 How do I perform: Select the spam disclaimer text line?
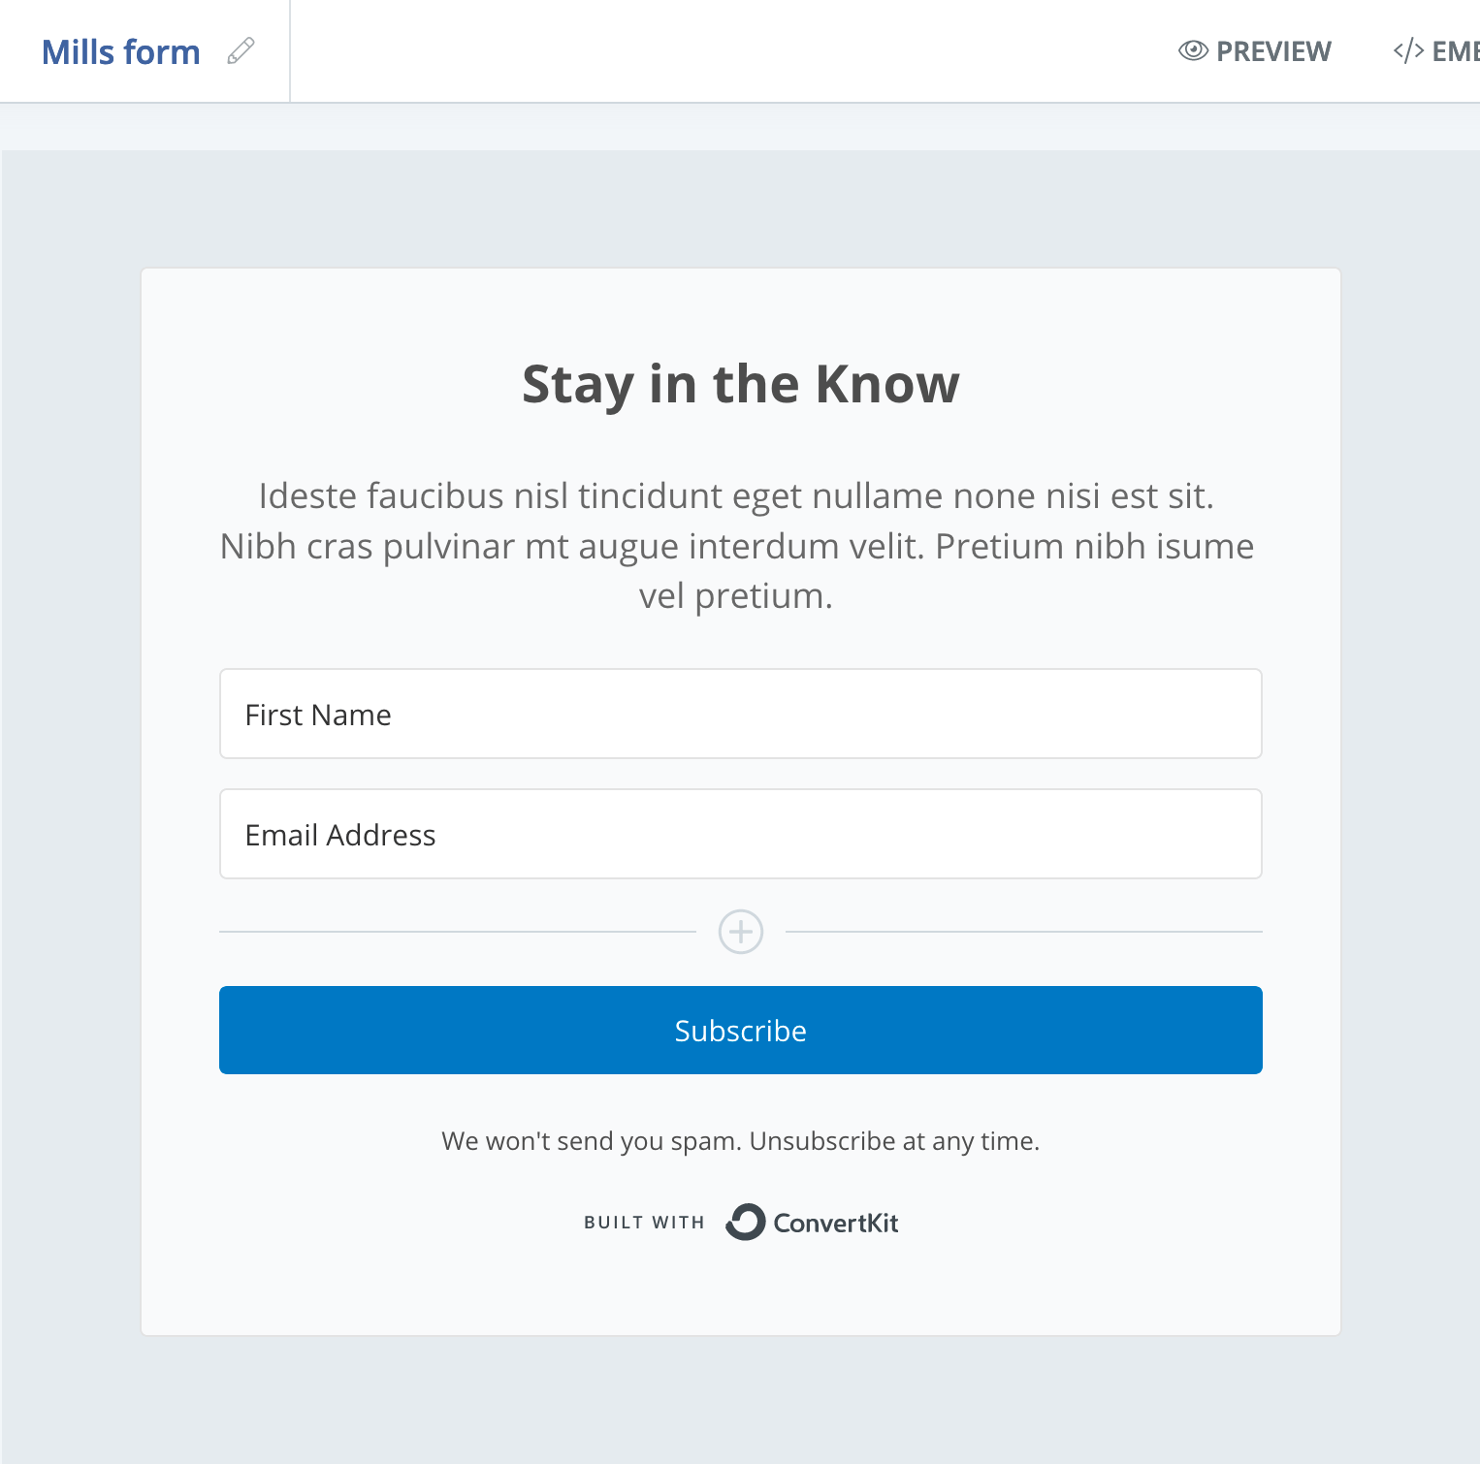pyautogui.click(x=741, y=1140)
